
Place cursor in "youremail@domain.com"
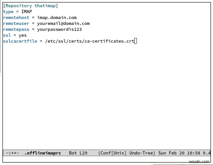63,24
